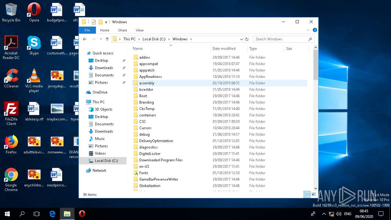Open the File menu tab

(87, 30)
